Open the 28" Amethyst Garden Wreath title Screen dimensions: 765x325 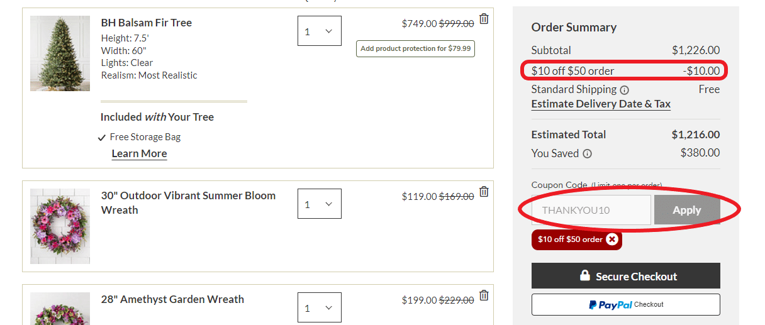coord(172,299)
